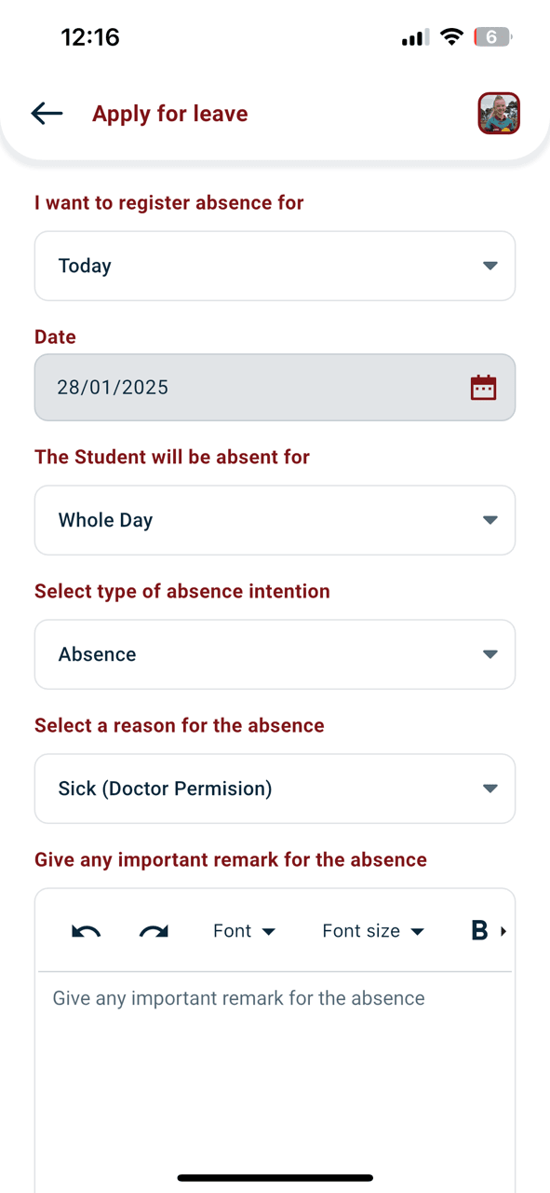Tap the cellular signal bars icon
The image size is (550, 1193).
point(415,38)
